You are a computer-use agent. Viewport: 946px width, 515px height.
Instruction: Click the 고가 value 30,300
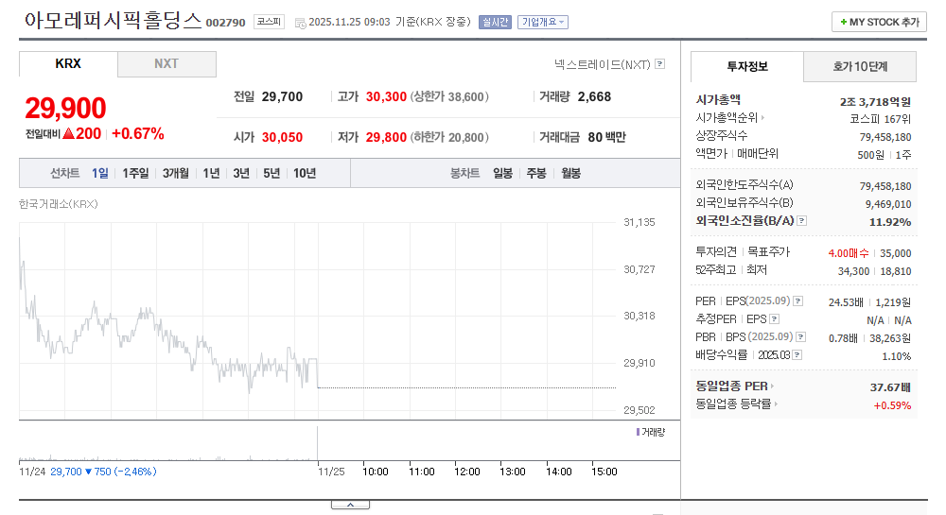386,97
